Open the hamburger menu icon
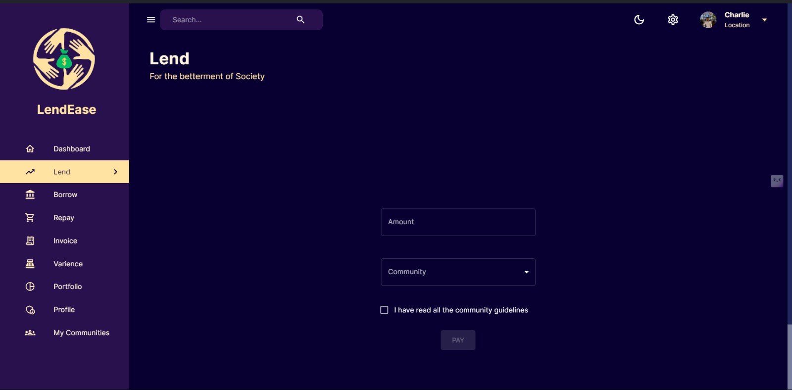This screenshot has width=792, height=390. [x=151, y=20]
